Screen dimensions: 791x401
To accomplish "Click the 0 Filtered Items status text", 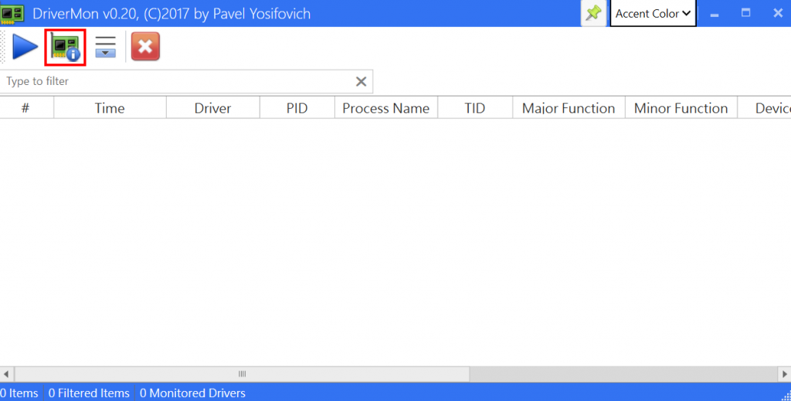I will point(89,393).
